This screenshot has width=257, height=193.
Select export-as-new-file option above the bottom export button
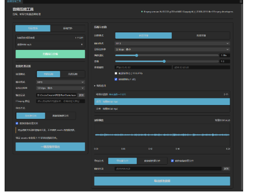pyautogui.click(x=122, y=161)
